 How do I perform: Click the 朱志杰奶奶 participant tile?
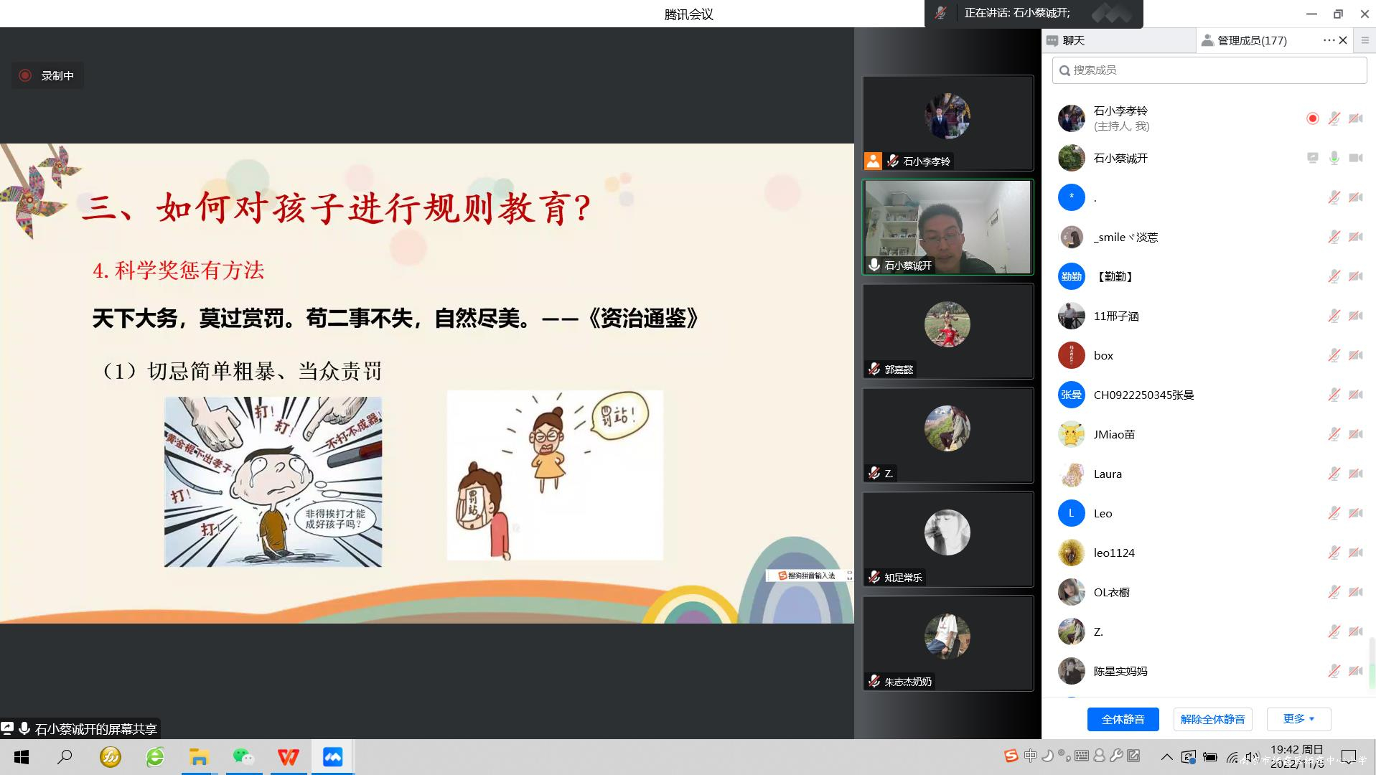947,643
